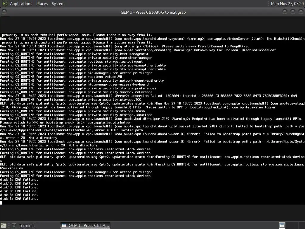Click the blinking cursor block in the QEMU console
The image size is (305, 229).
[x=1, y=202]
